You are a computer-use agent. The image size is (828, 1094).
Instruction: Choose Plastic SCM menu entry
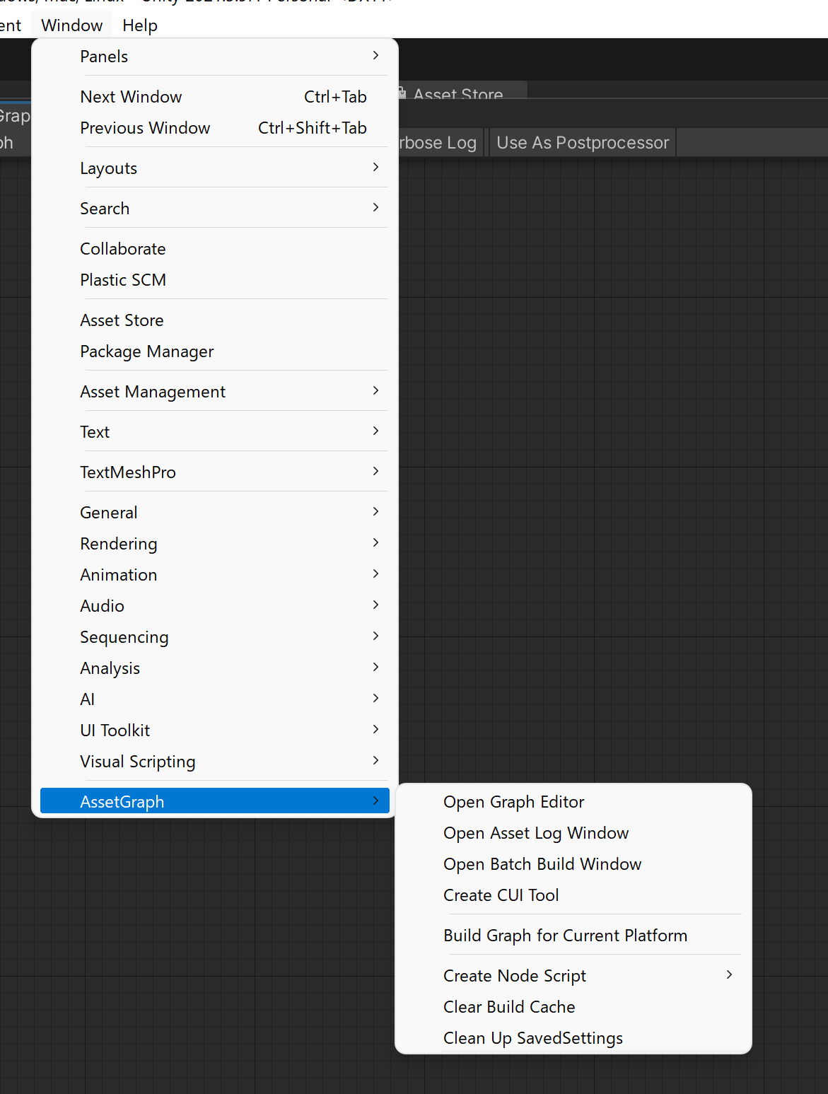coord(215,280)
